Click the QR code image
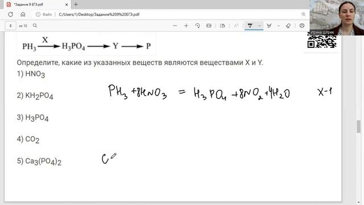 click(x=322, y=40)
